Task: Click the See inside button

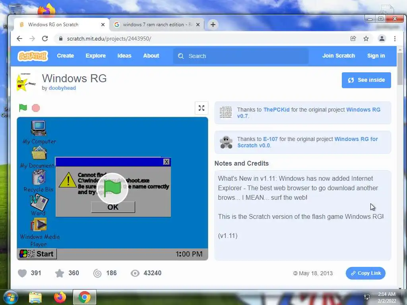Action: (366, 80)
